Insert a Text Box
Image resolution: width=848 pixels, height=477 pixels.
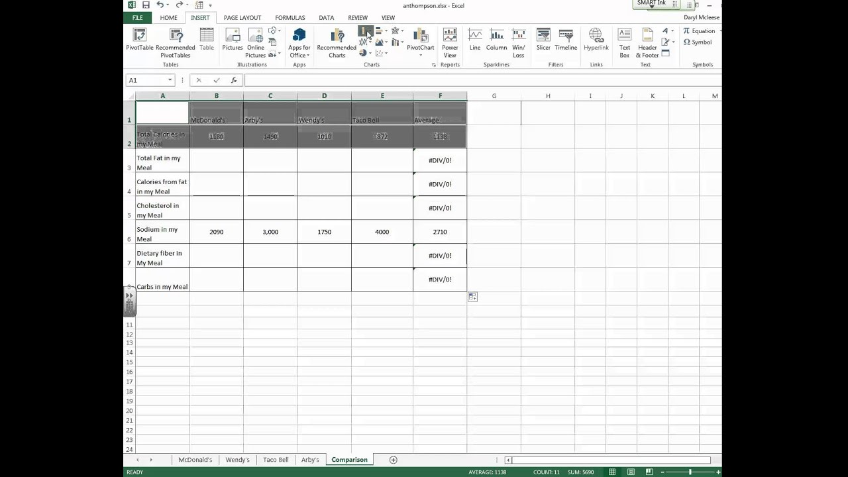point(625,43)
